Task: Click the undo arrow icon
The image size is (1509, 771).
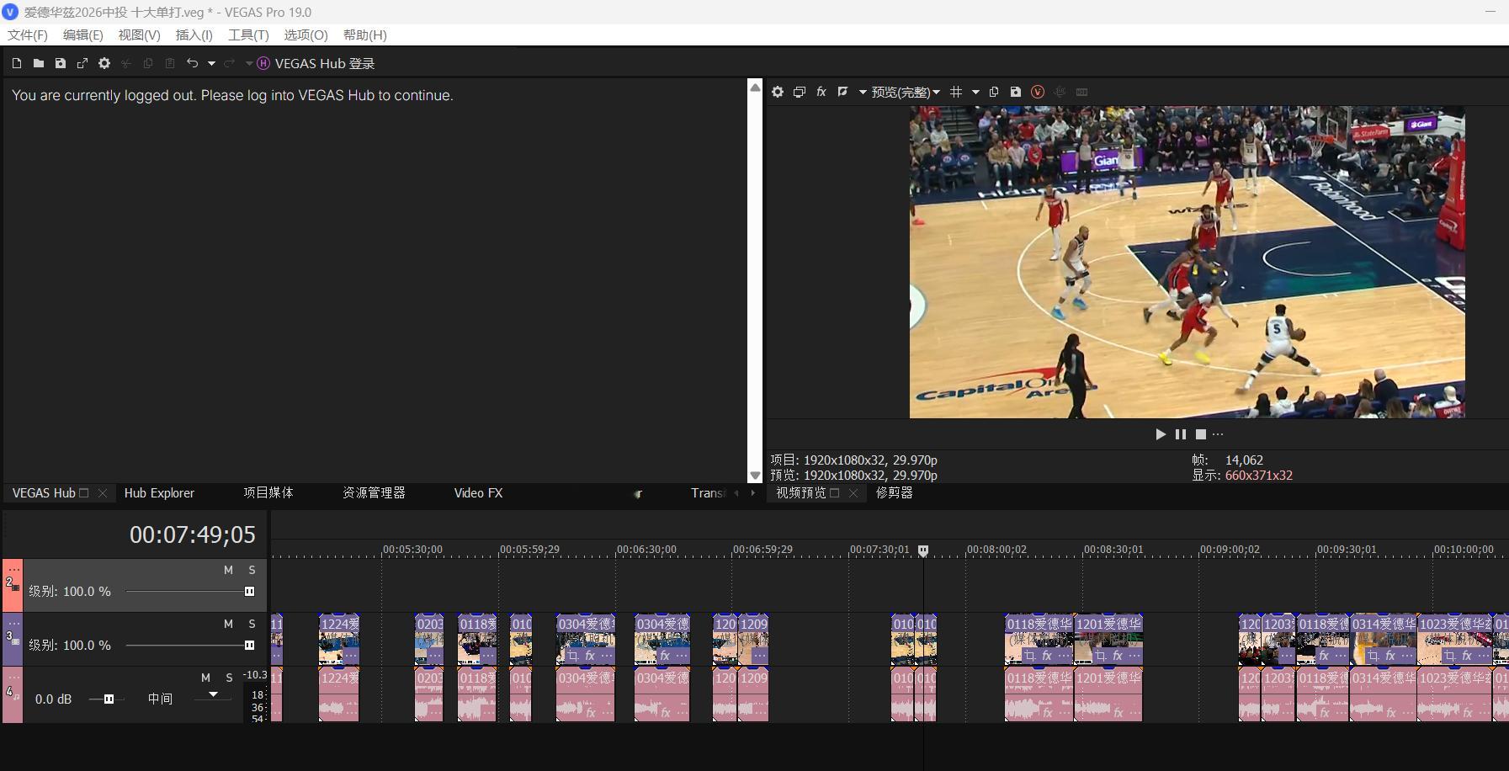Action: [192, 63]
